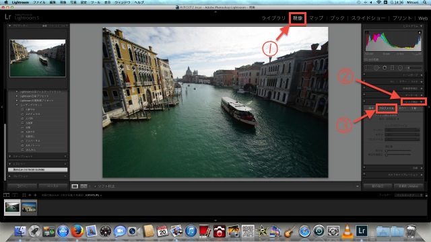Expand the コレクション panel

click(10, 176)
